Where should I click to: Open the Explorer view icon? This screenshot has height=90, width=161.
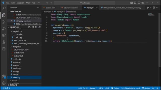coord(4,15)
